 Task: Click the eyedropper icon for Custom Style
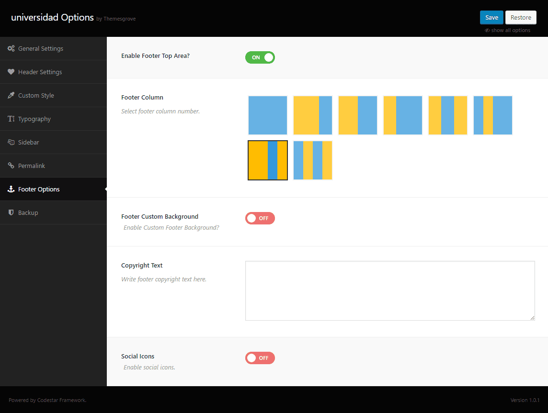pos(11,96)
